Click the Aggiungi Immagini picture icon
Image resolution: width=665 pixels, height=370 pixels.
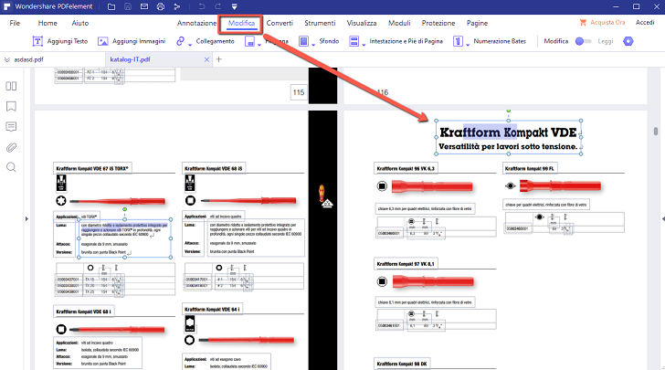(102, 41)
